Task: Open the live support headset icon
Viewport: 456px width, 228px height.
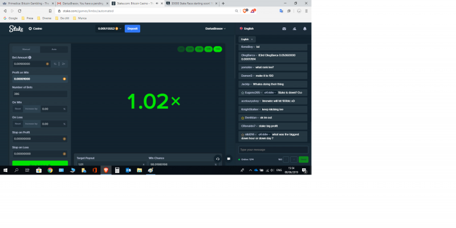Action: 218,159
